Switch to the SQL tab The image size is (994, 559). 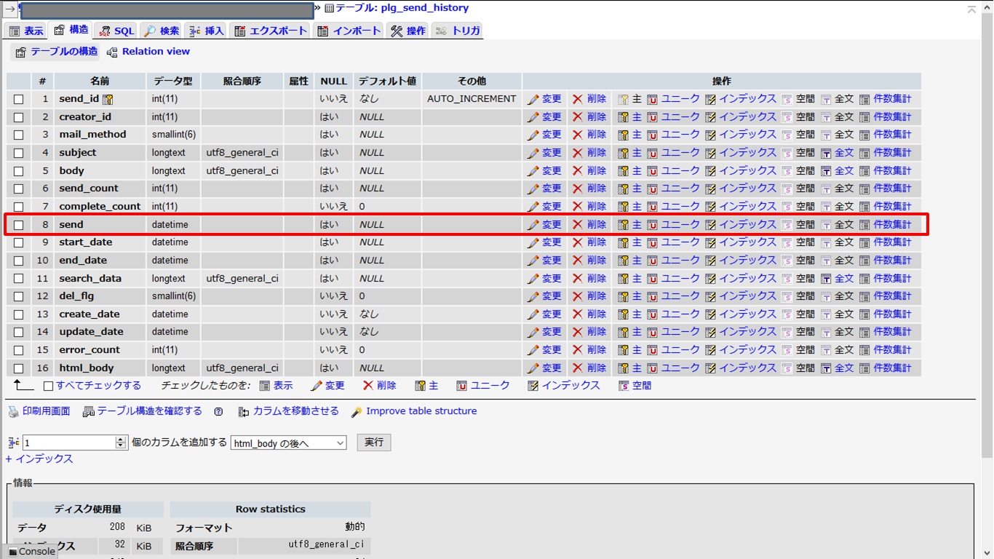click(116, 31)
